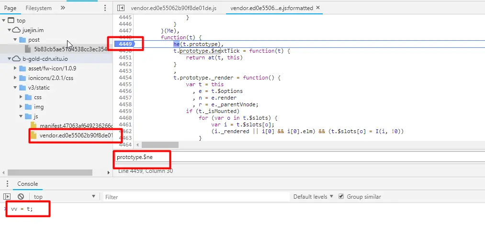Image resolution: width=485 pixels, height=226 pixels.
Task: Click return at(t, this) on line 4451
Action: pos(214,57)
